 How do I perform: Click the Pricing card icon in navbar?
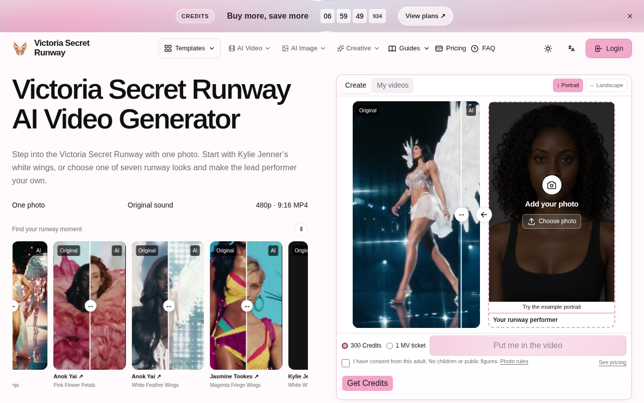click(x=439, y=48)
